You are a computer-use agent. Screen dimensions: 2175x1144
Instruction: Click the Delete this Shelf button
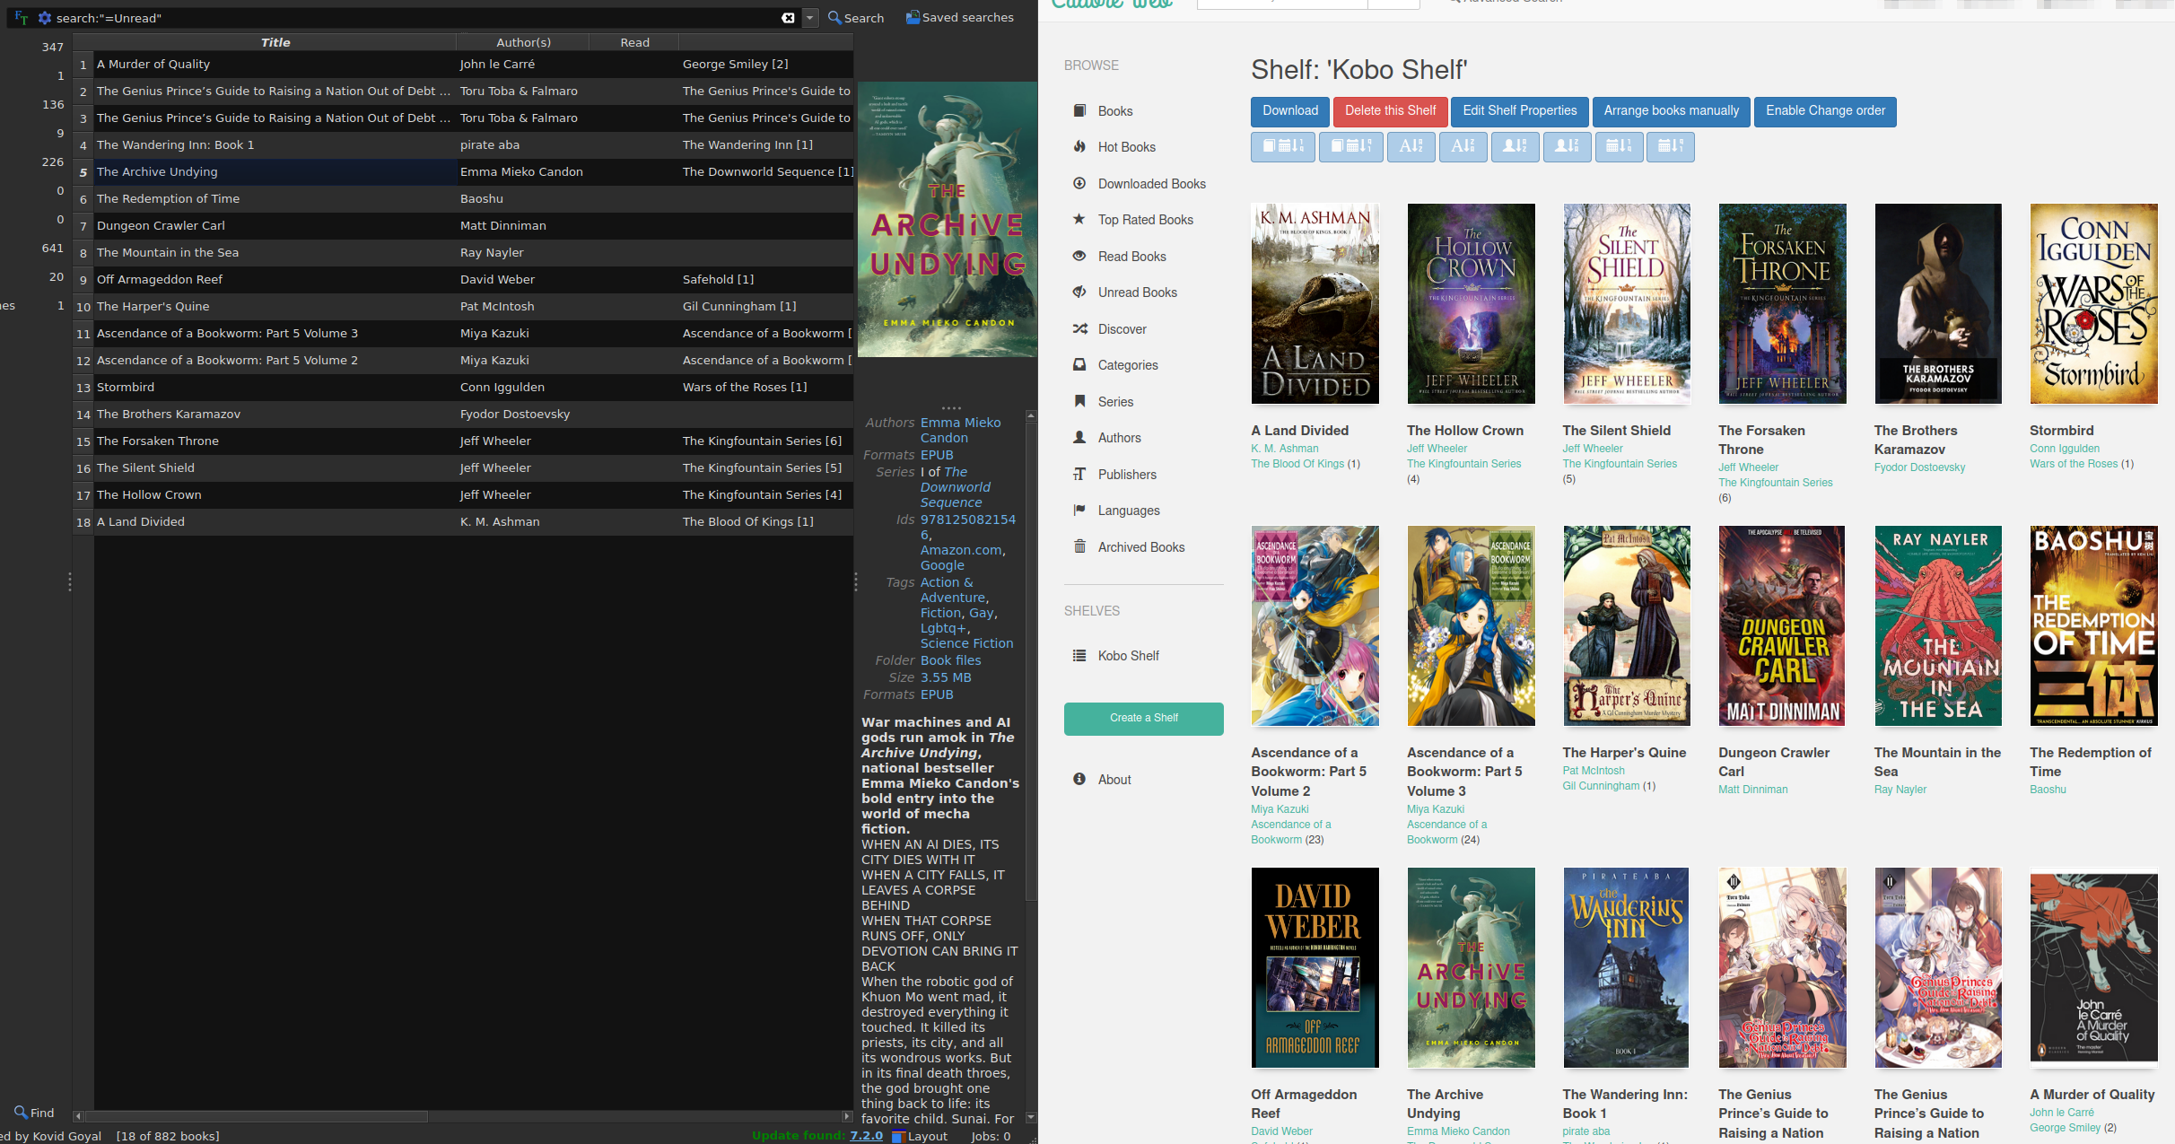point(1390,110)
